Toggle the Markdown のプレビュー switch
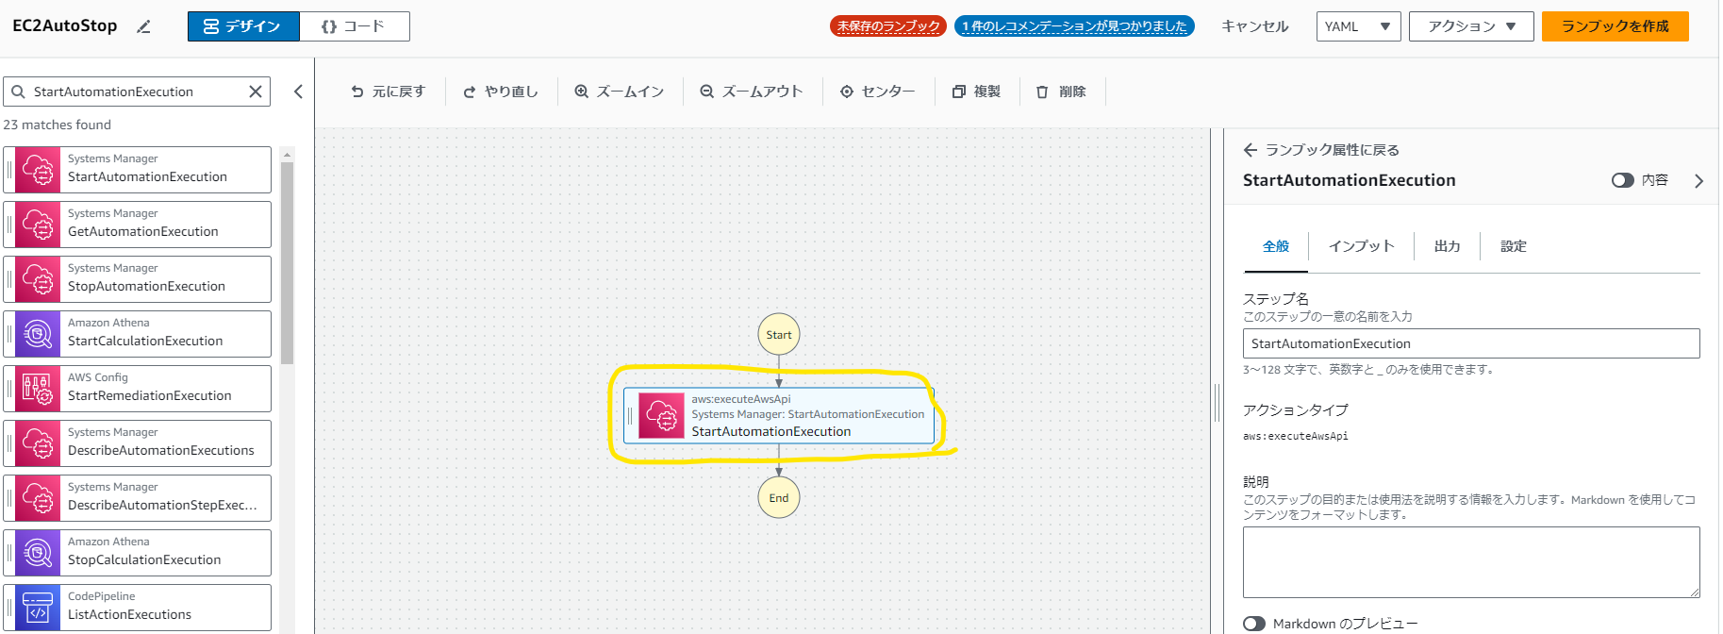1723x634 pixels. click(1253, 624)
